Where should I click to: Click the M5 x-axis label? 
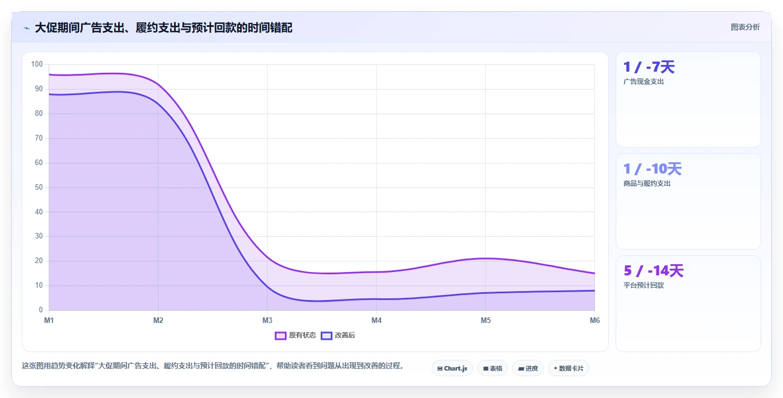click(x=485, y=320)
